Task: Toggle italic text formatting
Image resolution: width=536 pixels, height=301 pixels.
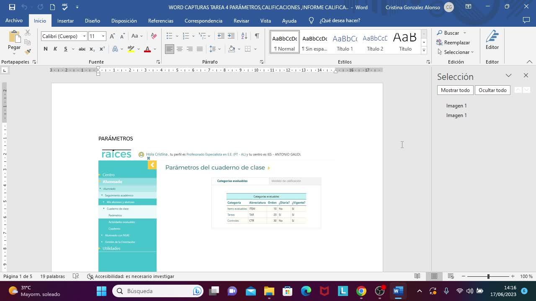Action: tap(55, 49)
